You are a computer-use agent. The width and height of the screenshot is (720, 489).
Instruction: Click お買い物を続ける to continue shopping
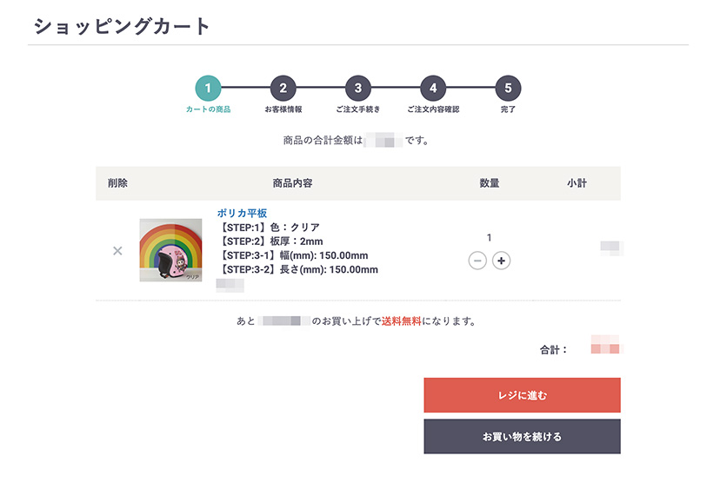[522, 436]
